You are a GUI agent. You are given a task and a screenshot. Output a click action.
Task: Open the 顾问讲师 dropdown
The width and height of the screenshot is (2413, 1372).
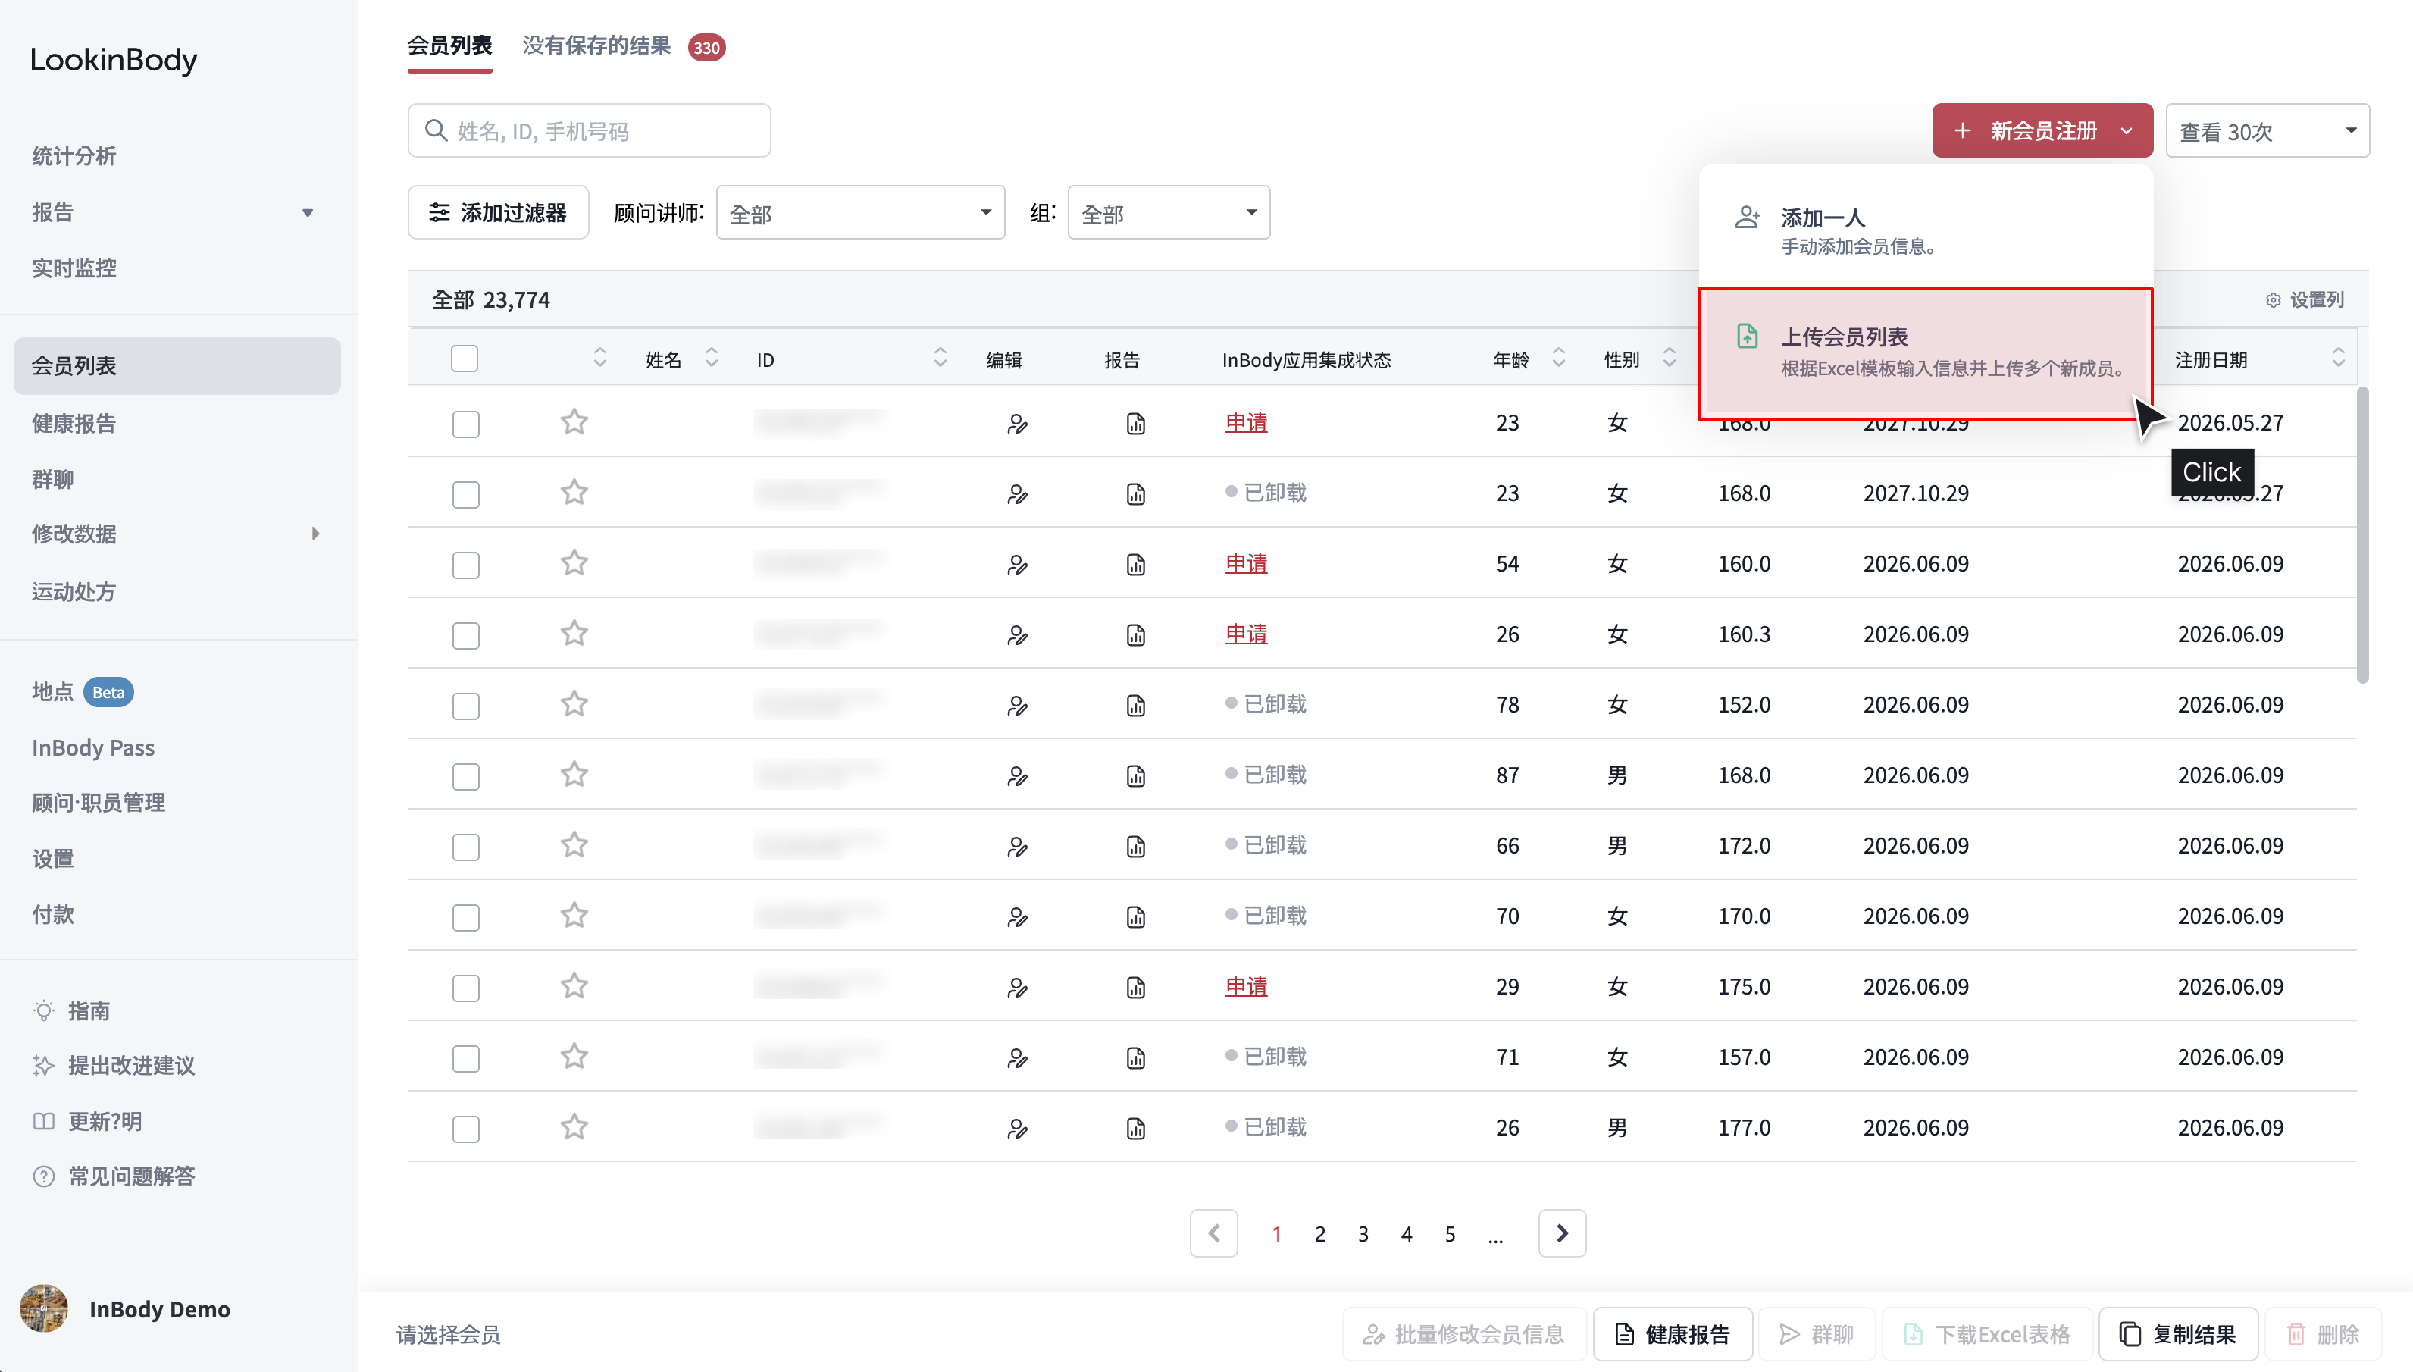(860, 213)
